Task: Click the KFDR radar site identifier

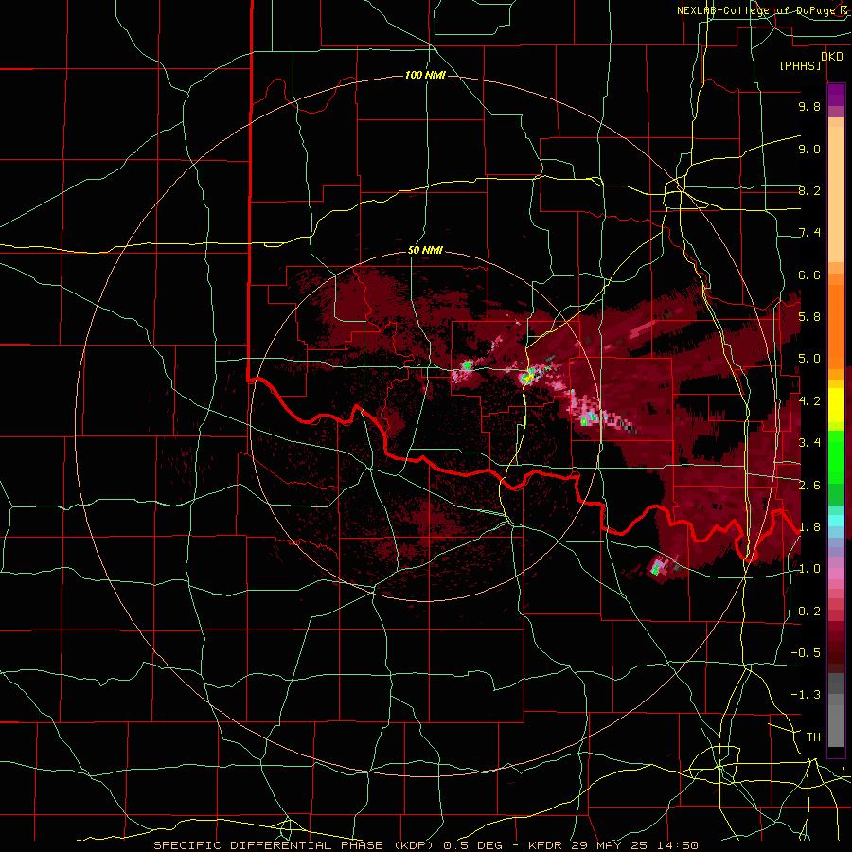Action: pos(546,845)
